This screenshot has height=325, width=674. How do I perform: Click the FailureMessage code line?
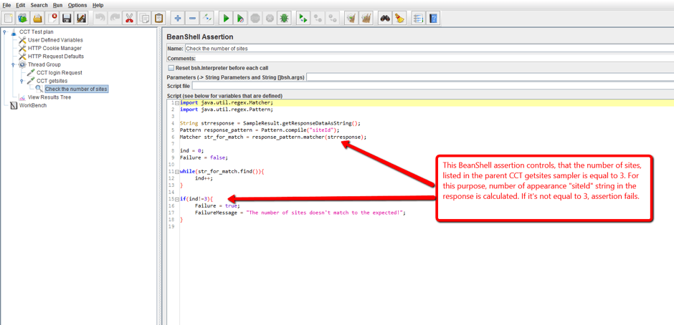(x=300, y=213)
